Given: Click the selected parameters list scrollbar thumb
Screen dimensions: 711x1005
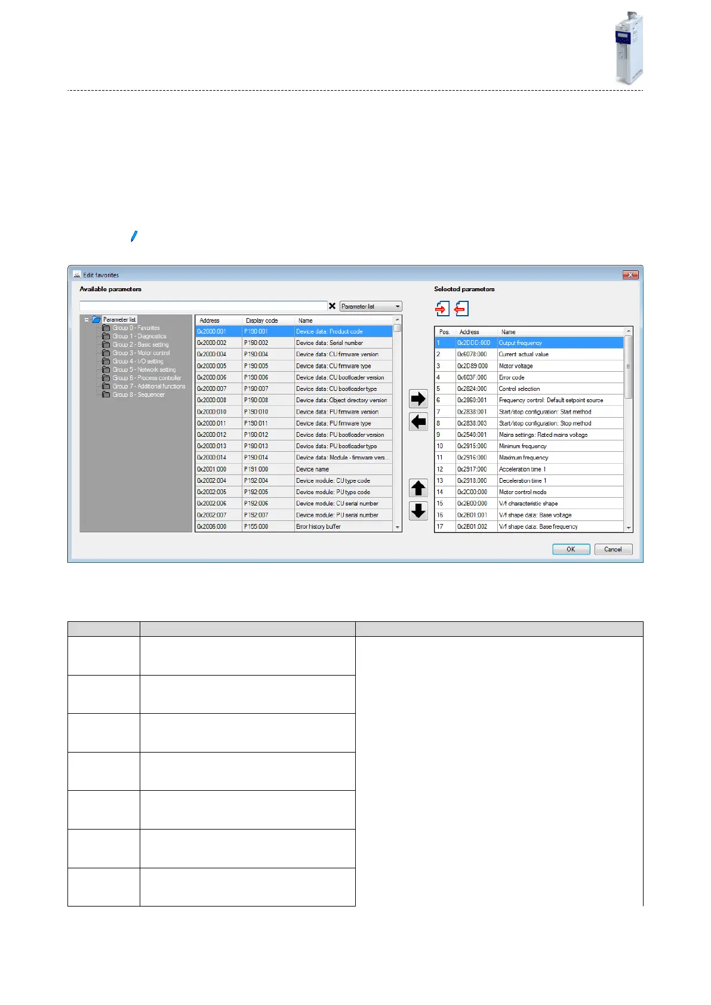Looking at the screenshot, I should (628, 367).
